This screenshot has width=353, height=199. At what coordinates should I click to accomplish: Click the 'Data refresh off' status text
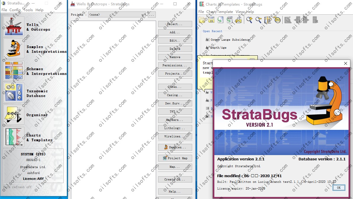point(17,187)
